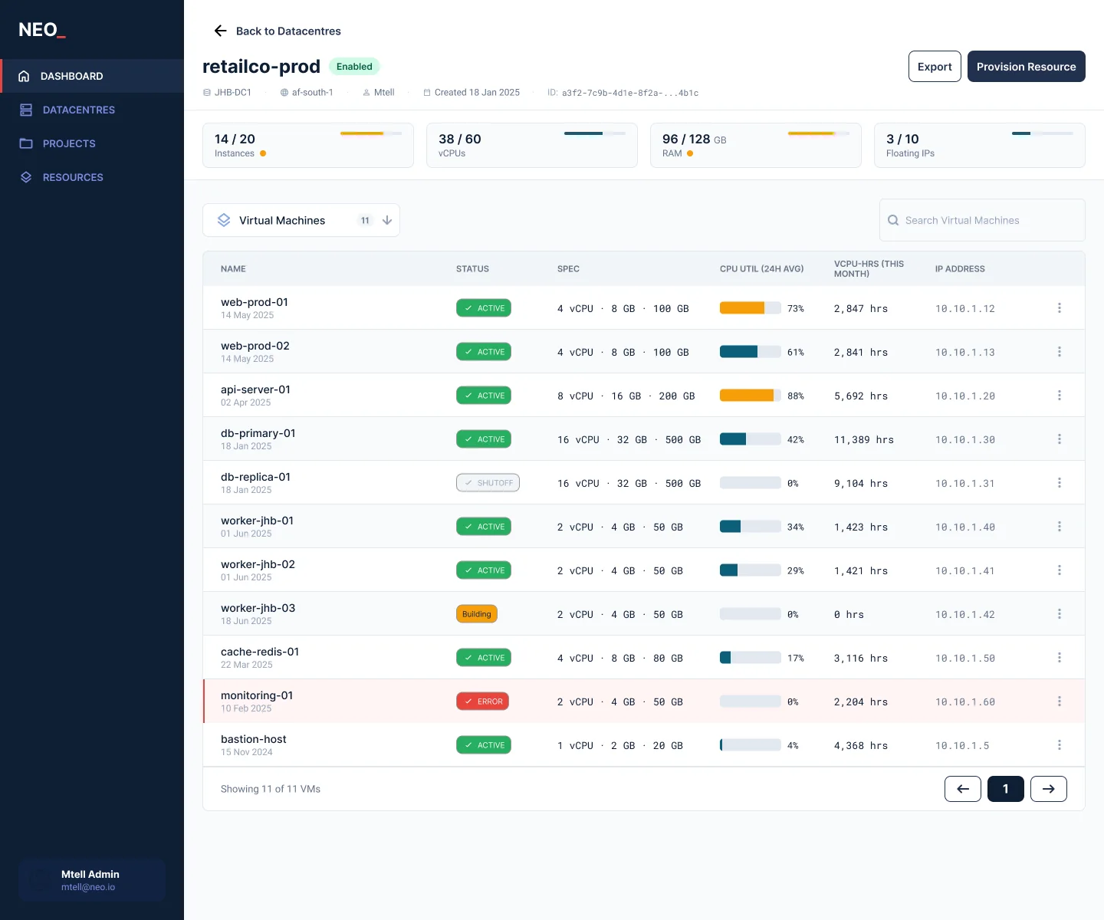Open row actions menu for web-prod-02

1060,352
